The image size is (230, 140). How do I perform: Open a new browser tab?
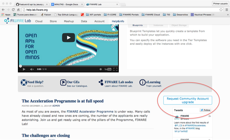point(123,4)
